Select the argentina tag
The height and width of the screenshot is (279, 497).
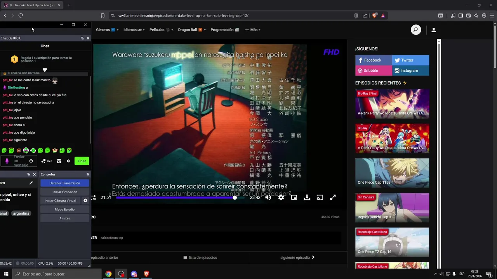(x=21, y=214)
